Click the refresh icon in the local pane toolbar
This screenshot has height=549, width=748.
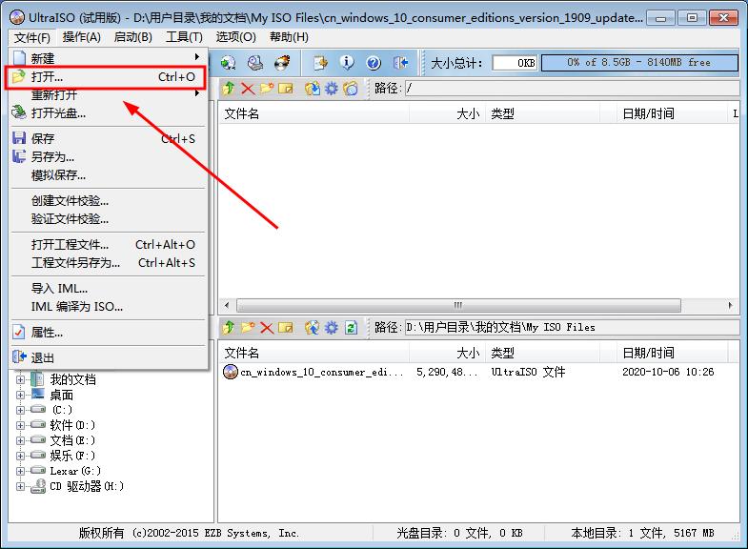(351, 327)
